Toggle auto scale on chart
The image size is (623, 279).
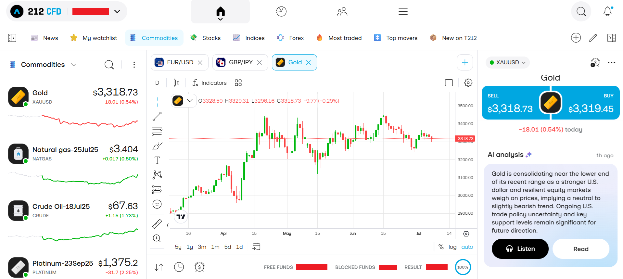467,247
